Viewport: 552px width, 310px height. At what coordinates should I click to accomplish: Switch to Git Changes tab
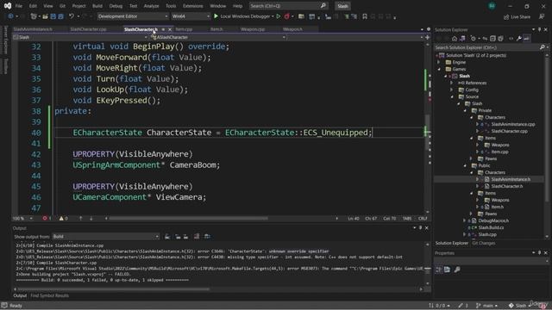point(483,243)
